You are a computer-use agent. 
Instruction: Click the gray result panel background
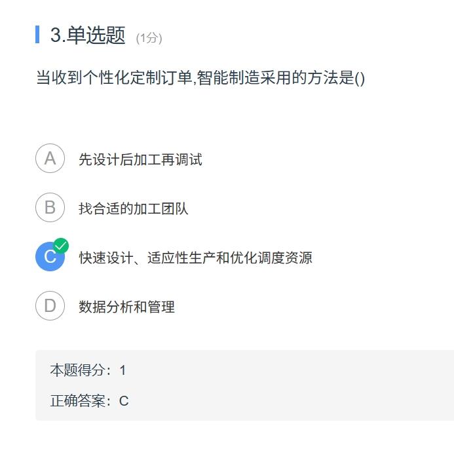[x=244, y=385]
